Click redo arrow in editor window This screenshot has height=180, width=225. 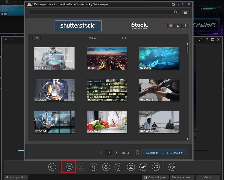(x=12, y=39)
